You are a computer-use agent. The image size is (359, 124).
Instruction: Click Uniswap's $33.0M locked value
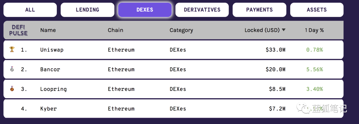pos(276,49)
